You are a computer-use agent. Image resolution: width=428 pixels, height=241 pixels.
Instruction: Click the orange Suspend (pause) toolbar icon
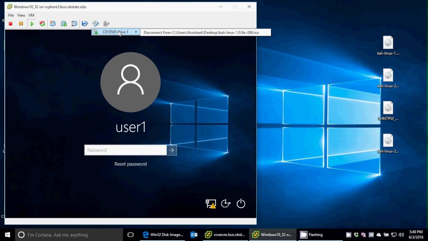tap(21, 24)
